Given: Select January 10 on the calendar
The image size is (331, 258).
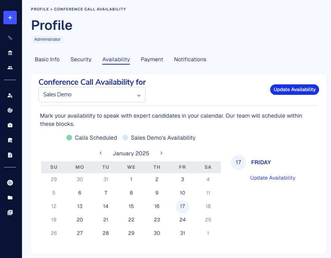Looking at the screenshot, I should pos(182,193).
